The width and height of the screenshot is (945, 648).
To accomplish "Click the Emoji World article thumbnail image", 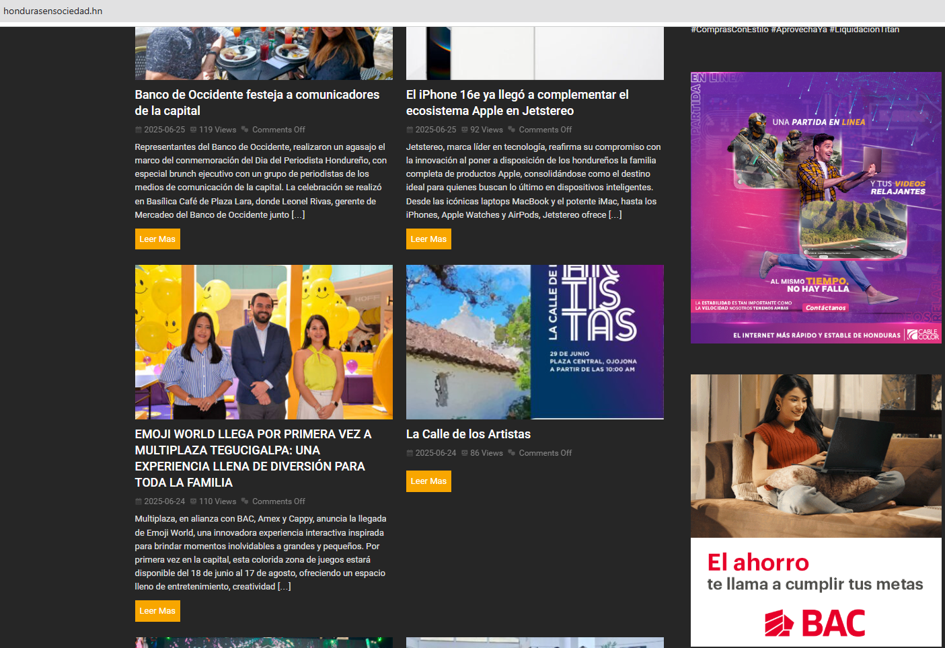I will click(264, 342).
